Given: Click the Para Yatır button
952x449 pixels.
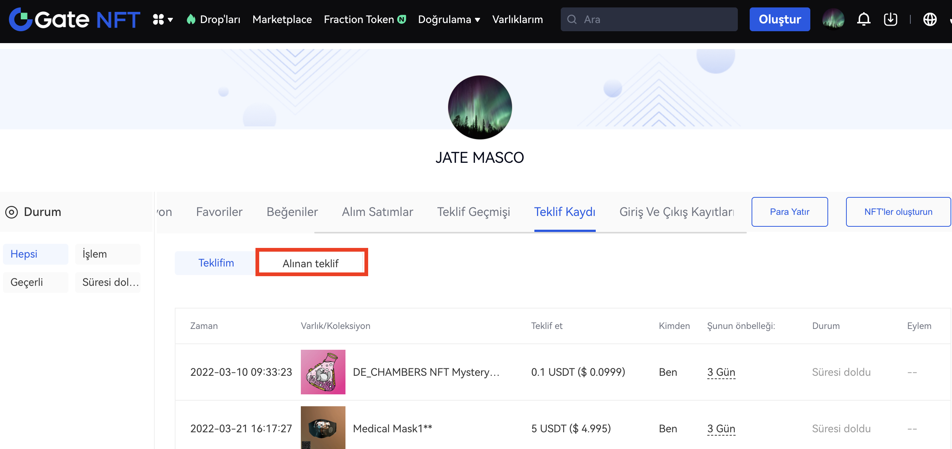Looking at the screenshot, I should [789, 212].
